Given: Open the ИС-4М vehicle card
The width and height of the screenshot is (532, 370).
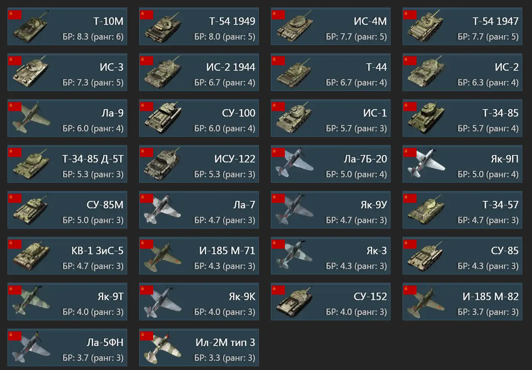Looking at the screenshot, I should tap(331, 26).
